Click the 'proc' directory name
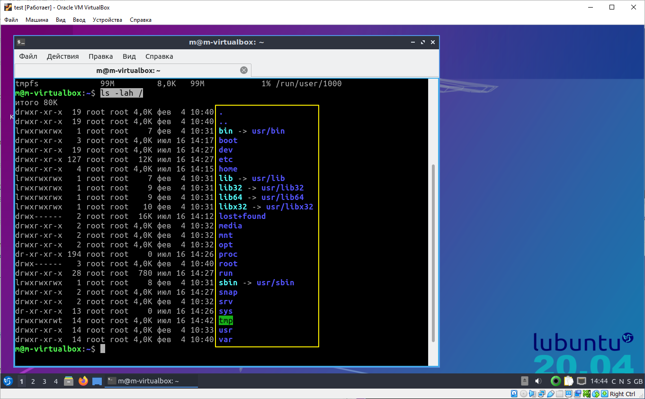645x399 pixels. [228, 254]
